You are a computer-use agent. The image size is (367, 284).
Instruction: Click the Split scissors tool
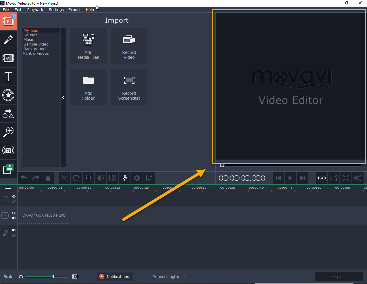pyautogui.click(x=64, y=178)
